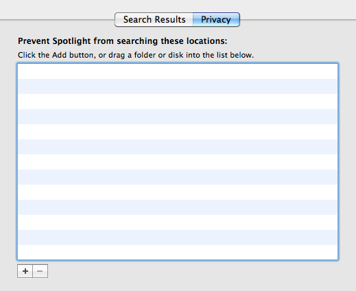Select the second white row in excluded list

pos(178,102)
